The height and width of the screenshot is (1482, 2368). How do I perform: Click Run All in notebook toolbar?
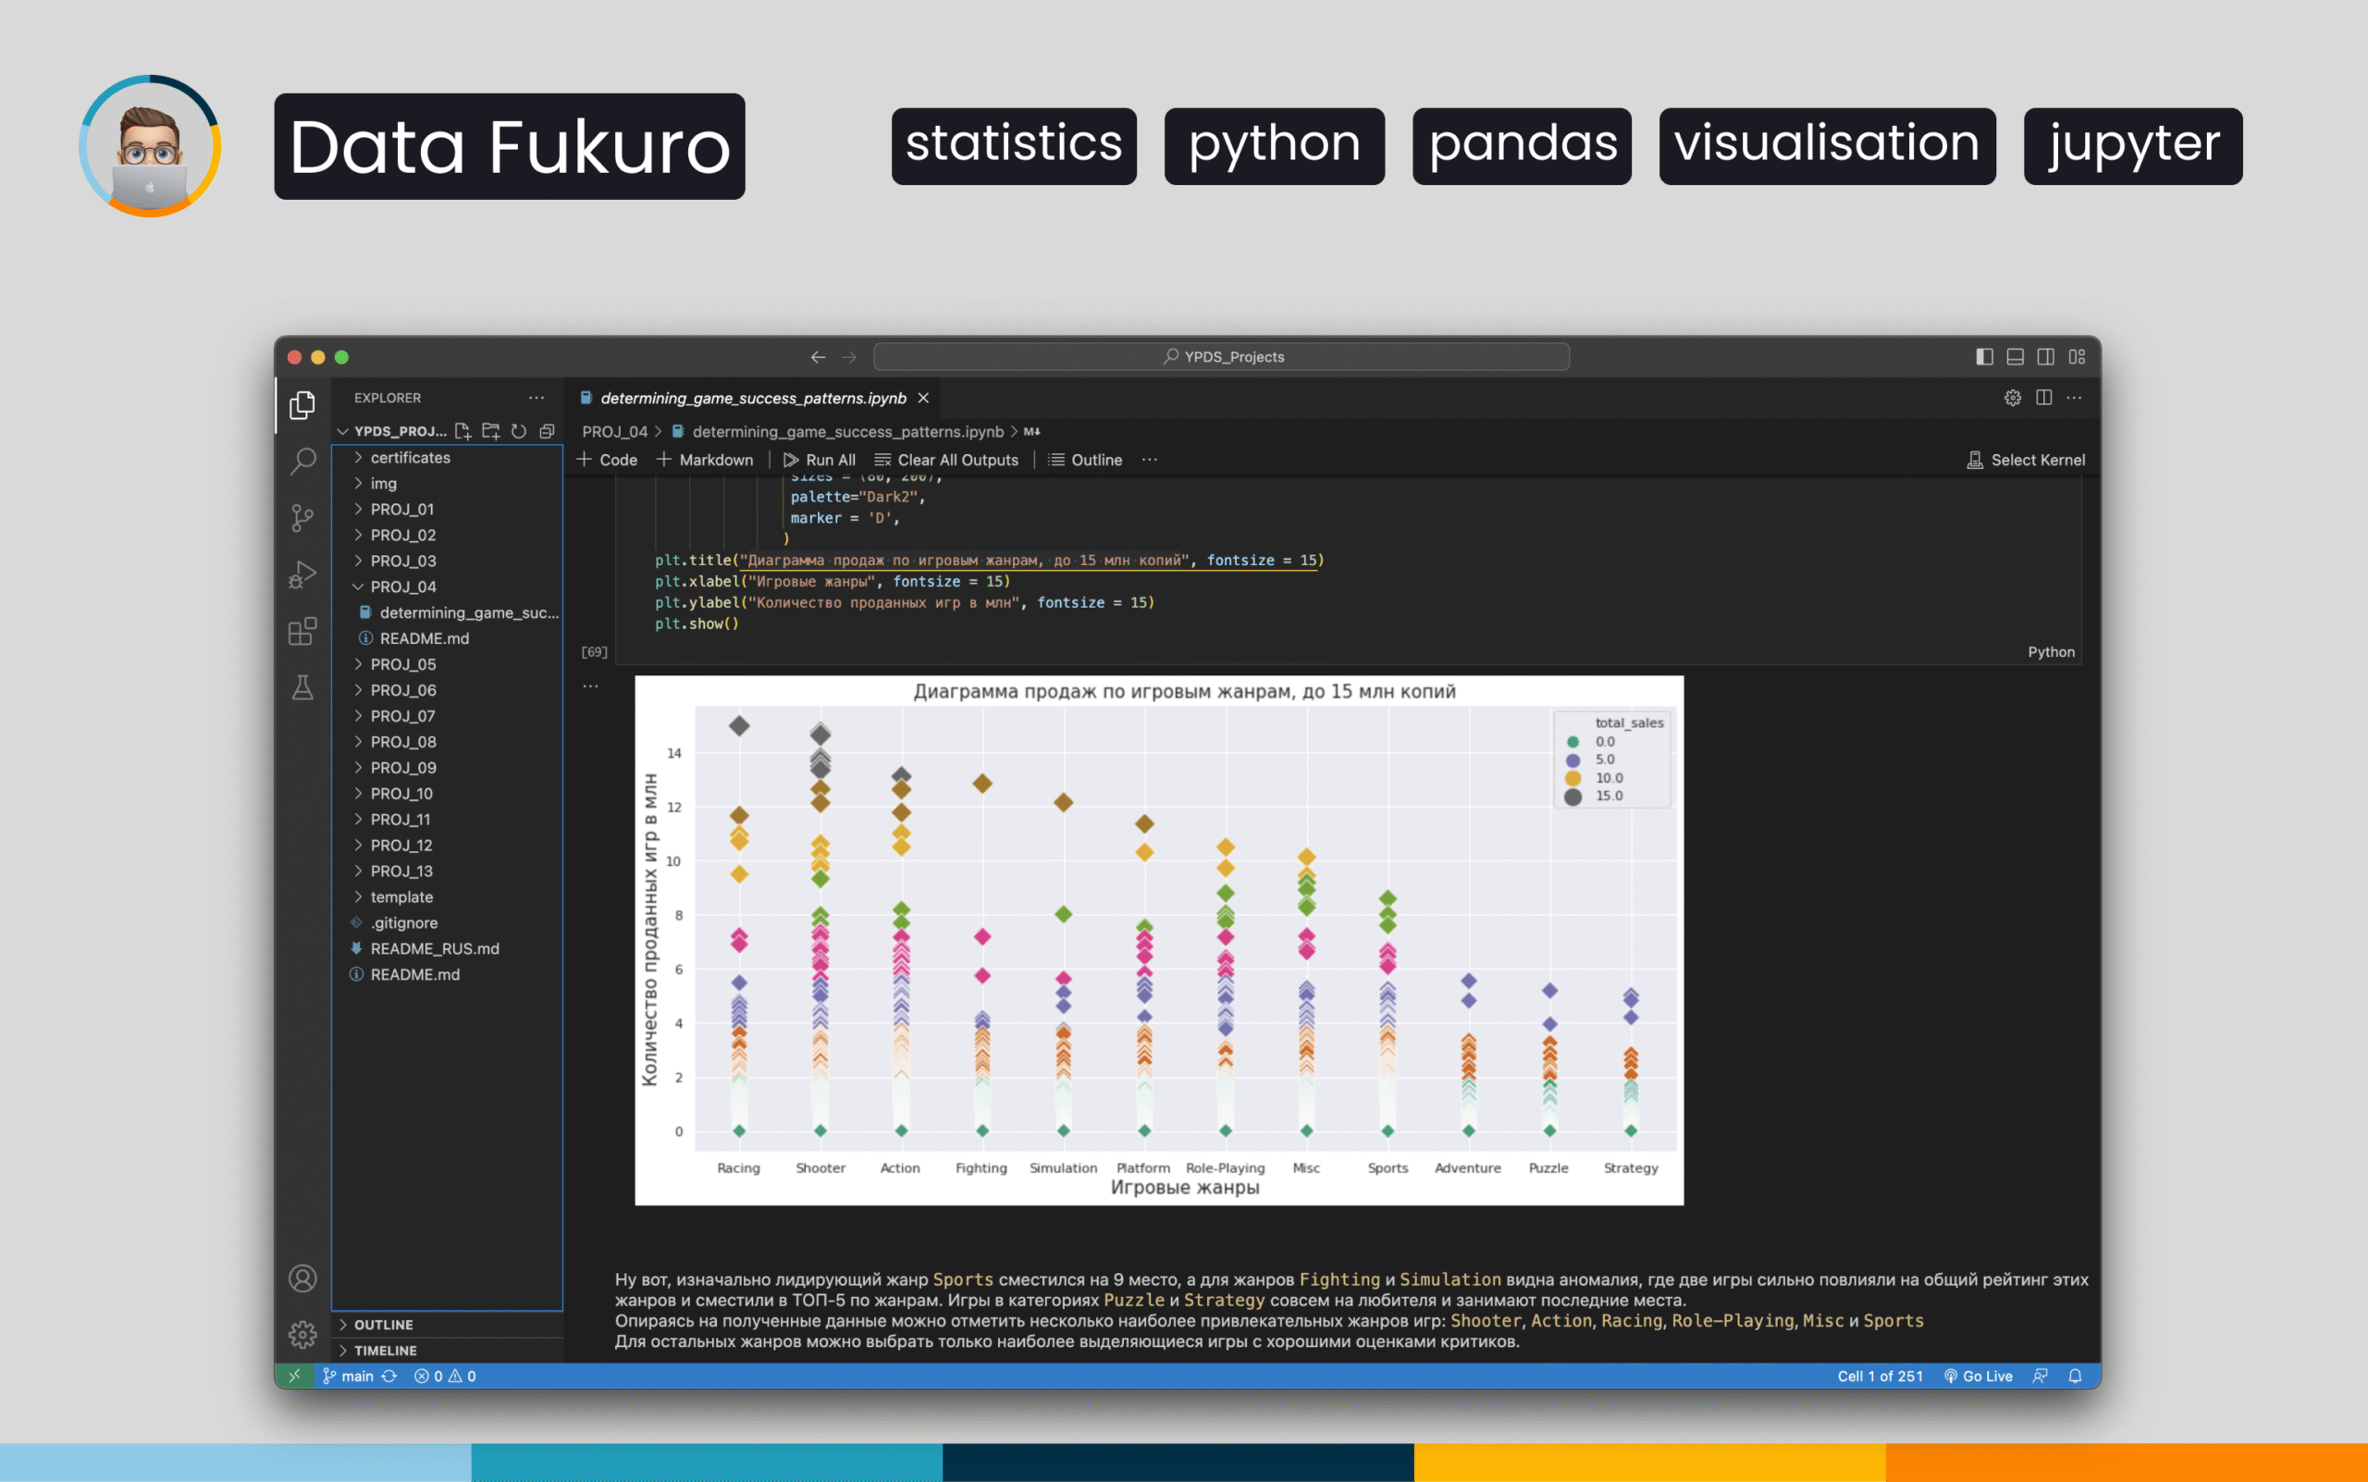coord(820,460)
